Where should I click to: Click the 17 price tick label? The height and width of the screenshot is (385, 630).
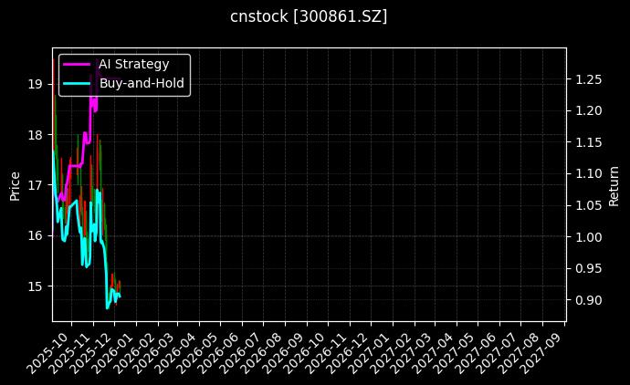click(x=35, y=185)
